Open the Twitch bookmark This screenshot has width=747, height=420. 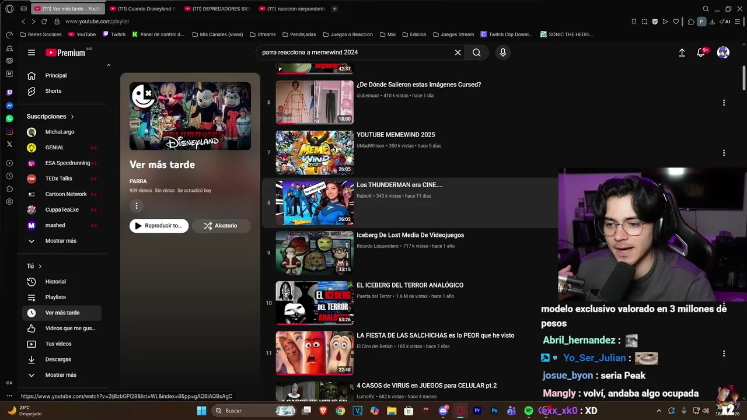[x=114, y=34]
